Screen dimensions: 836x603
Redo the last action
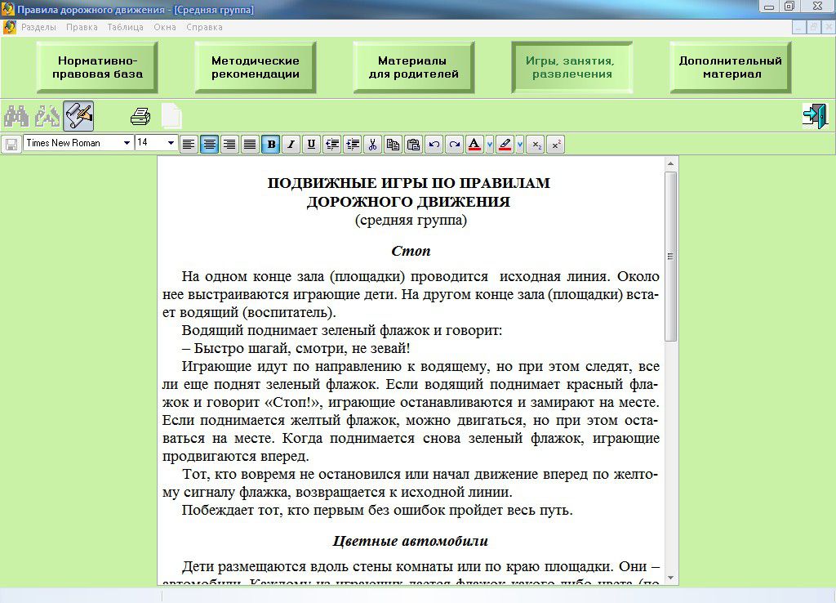pos(454,144)
